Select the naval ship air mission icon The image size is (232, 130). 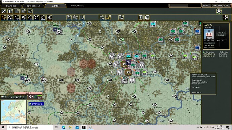(43, 17)
